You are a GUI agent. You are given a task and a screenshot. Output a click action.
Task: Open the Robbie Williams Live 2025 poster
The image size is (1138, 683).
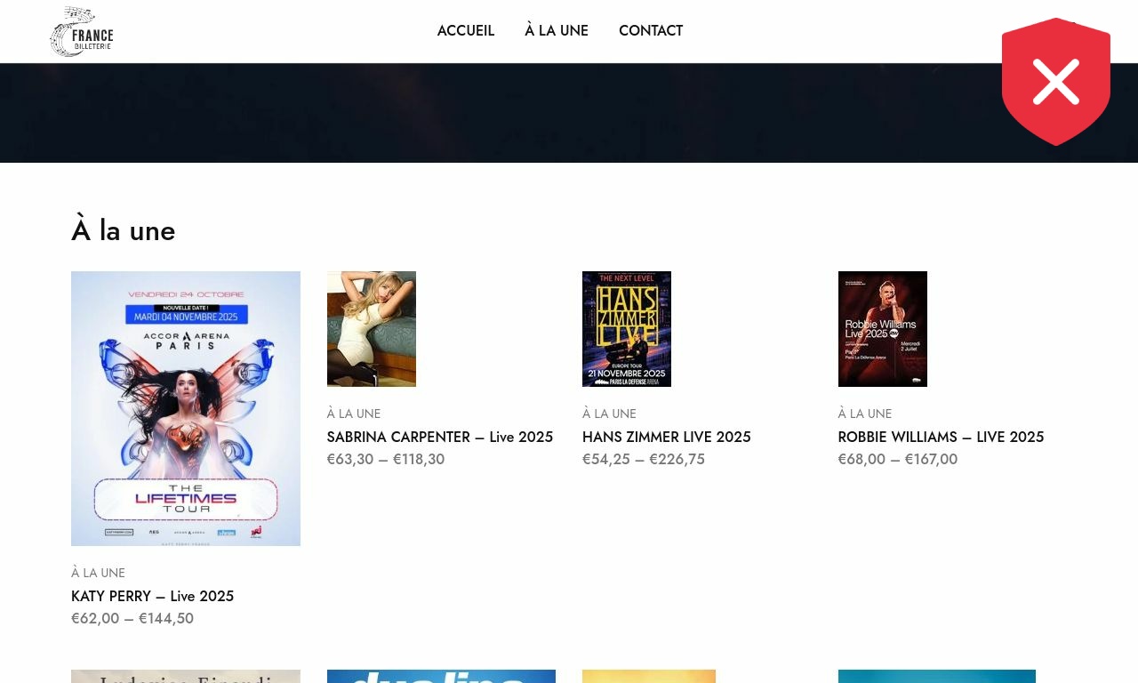pos(883,329)
